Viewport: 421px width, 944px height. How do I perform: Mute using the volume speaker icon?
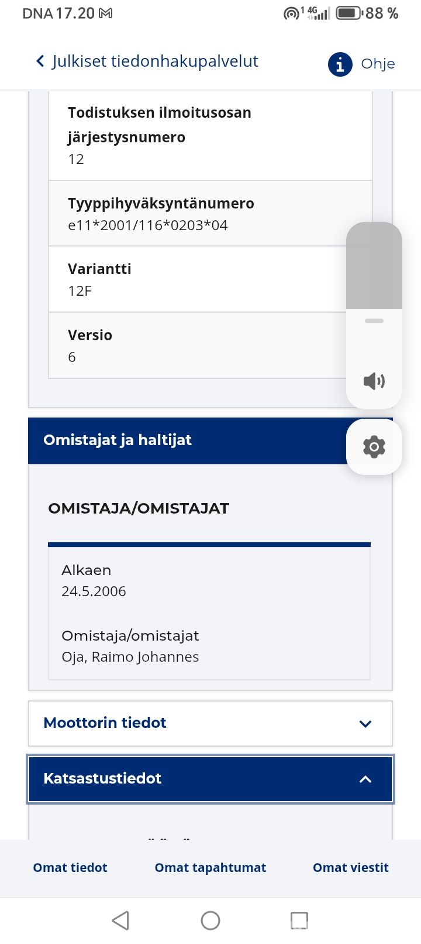(x=374, y=381)
